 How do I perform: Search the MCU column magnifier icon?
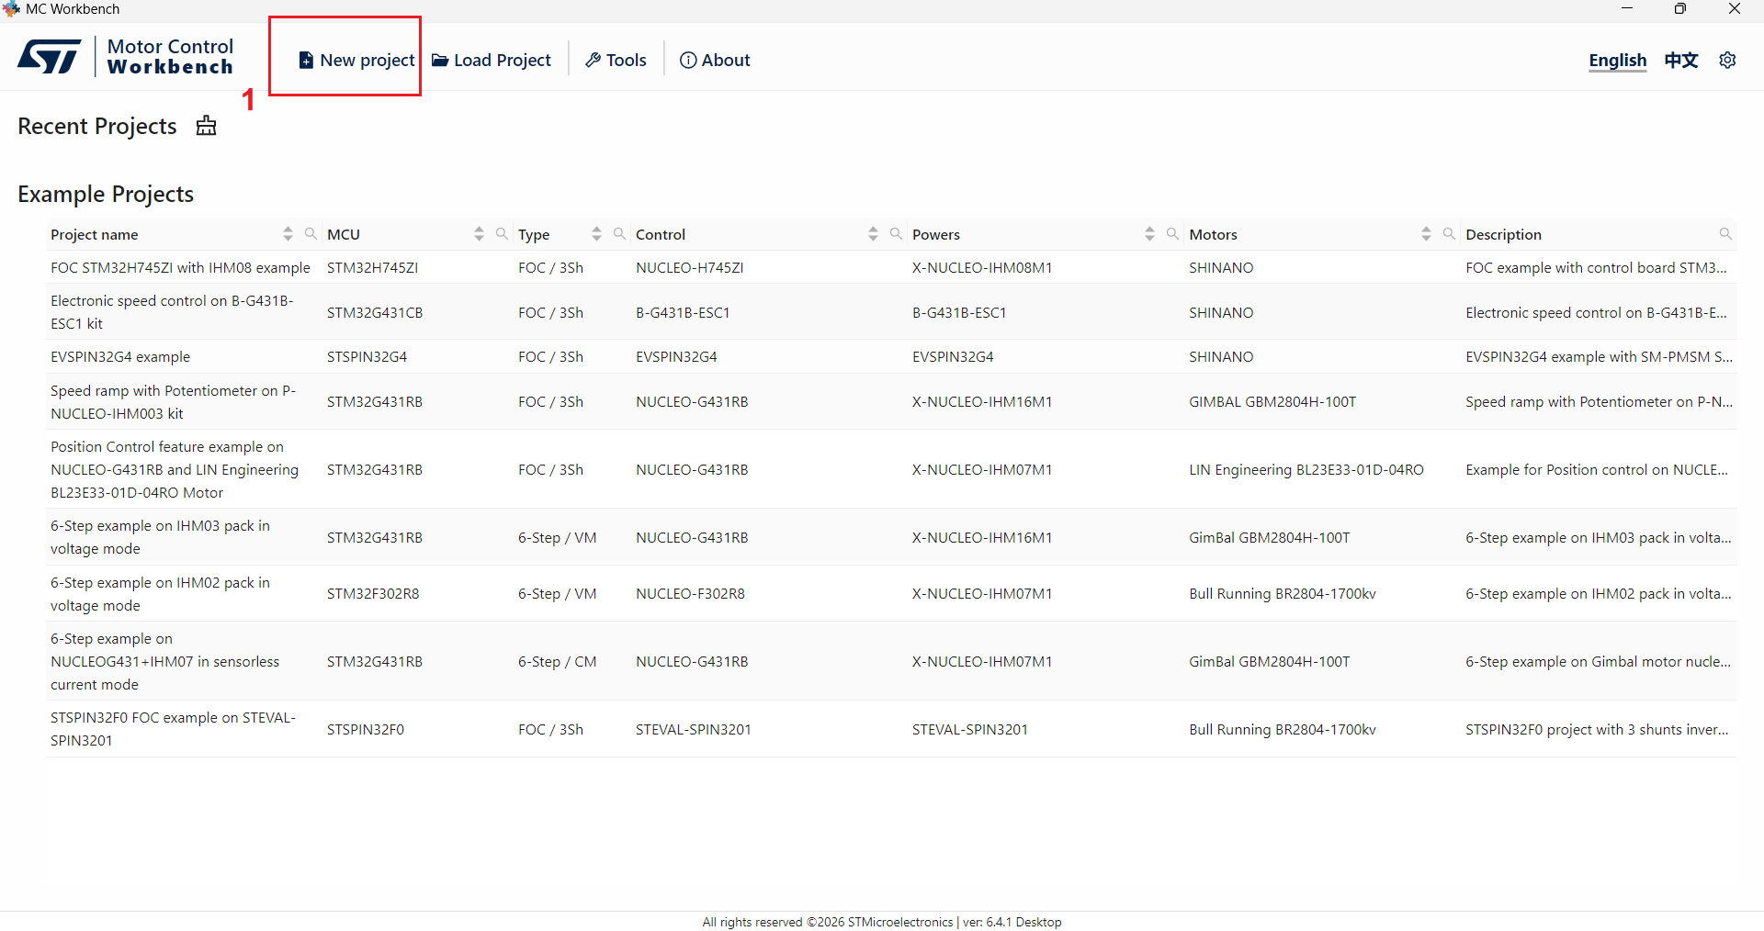coord(502,234)
